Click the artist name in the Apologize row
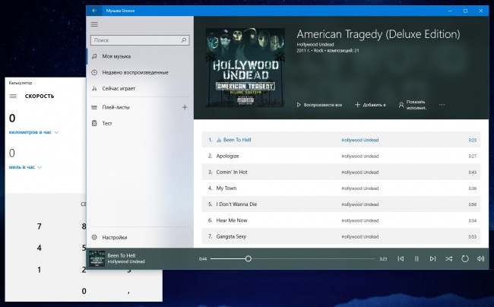 pyautogui.click(x=359, y=157)
